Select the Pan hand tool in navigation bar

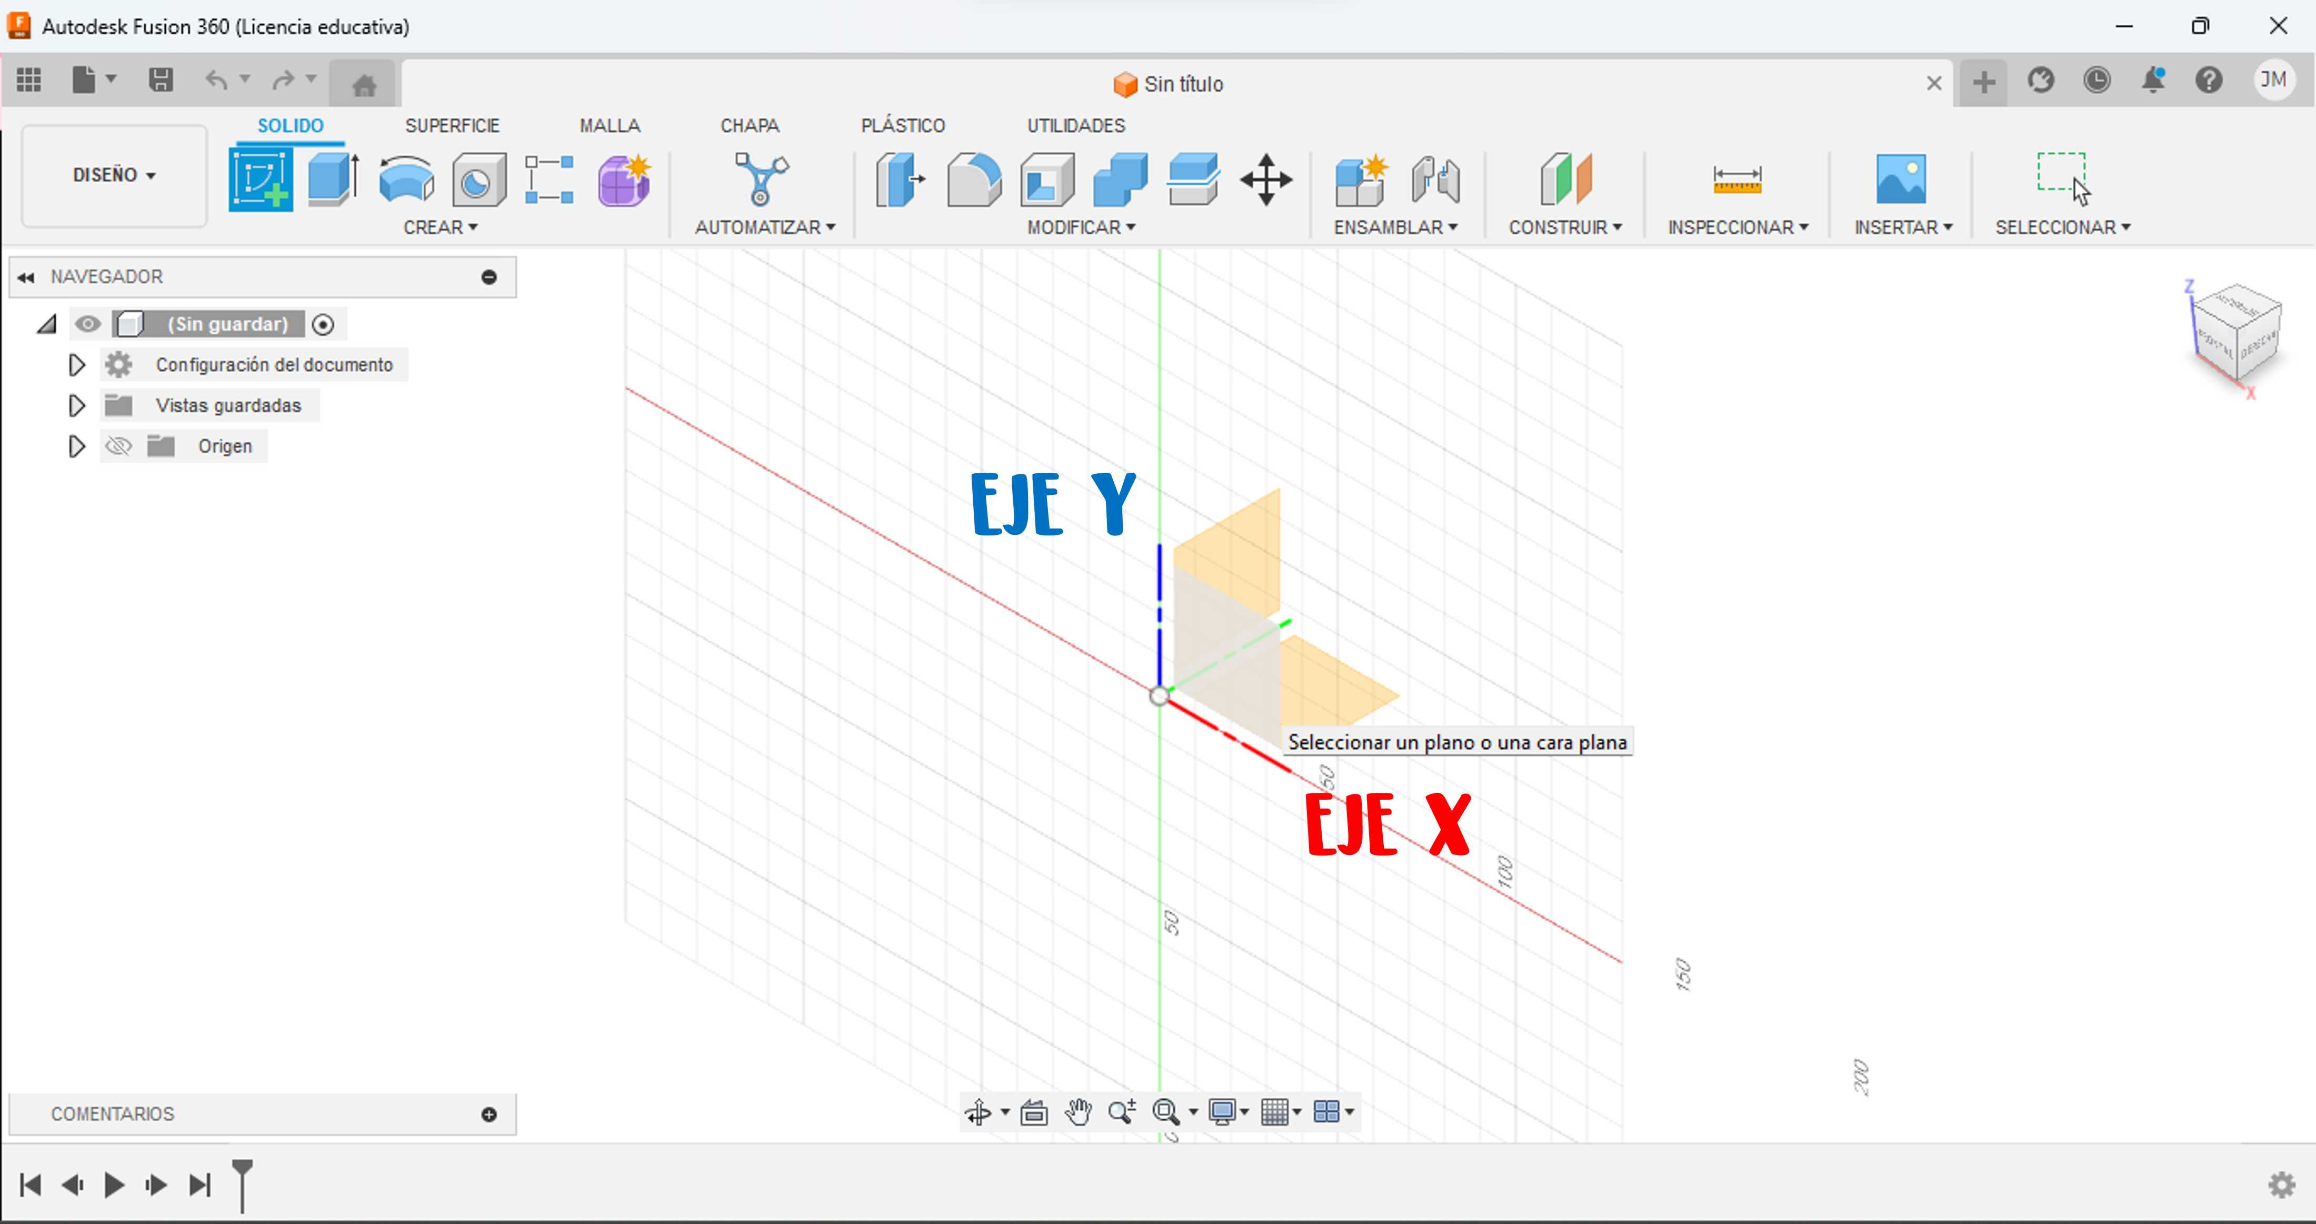(1078, 1112)
